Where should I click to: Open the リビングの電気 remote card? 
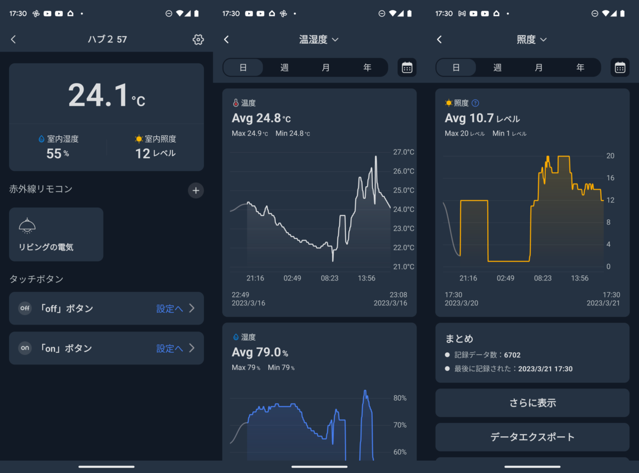[56, 234]
